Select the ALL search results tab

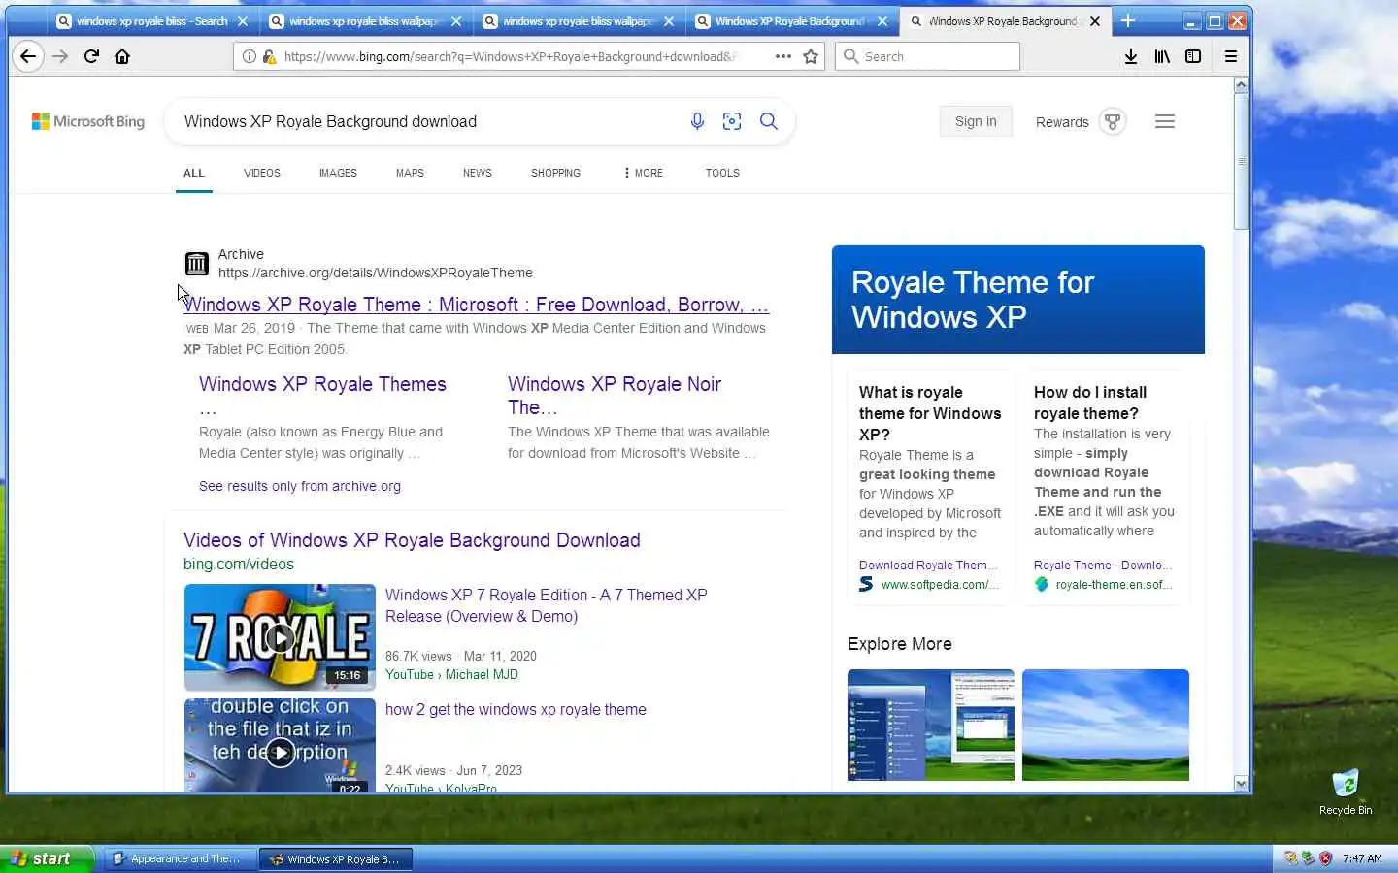click(x=194, y=173)
